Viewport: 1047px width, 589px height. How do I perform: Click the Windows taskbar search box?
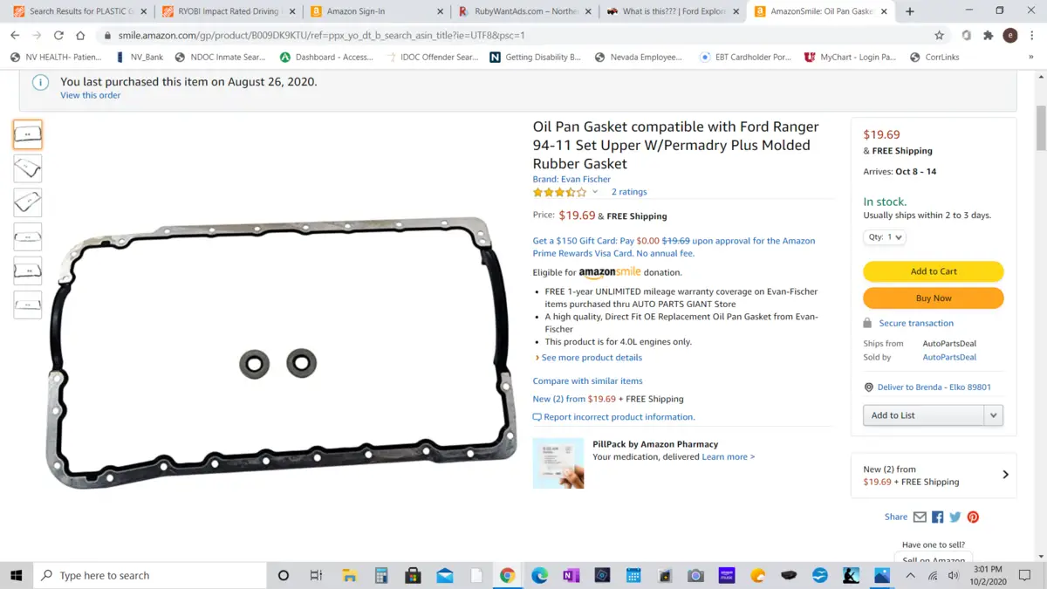click(x=150, y=575)
